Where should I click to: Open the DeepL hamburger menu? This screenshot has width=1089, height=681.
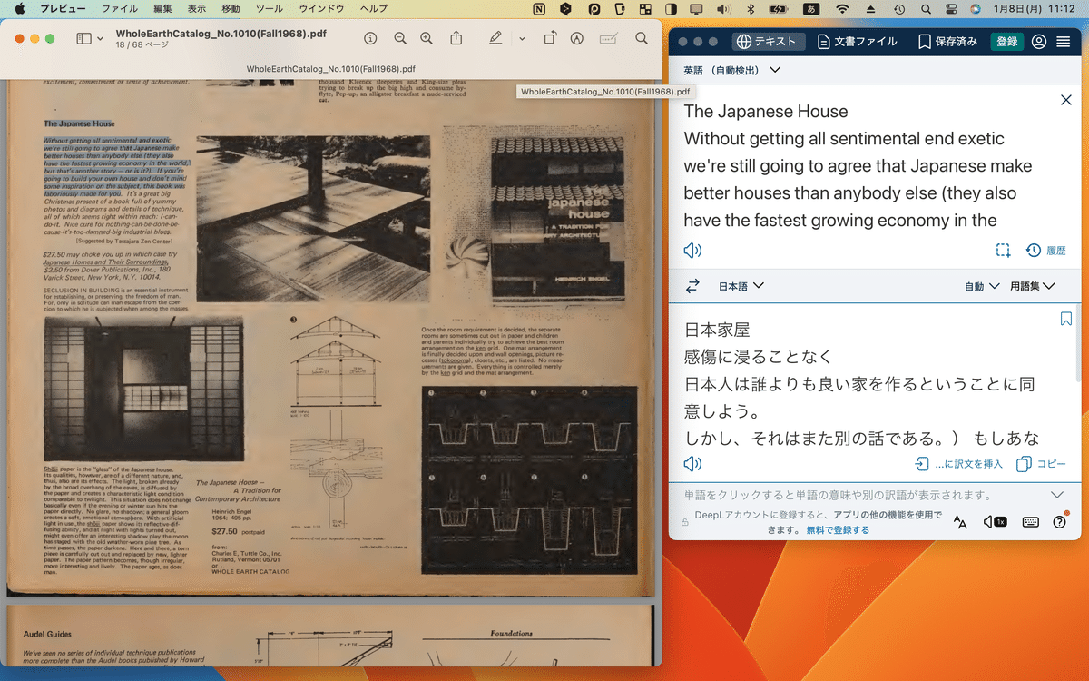(1064, 42)
